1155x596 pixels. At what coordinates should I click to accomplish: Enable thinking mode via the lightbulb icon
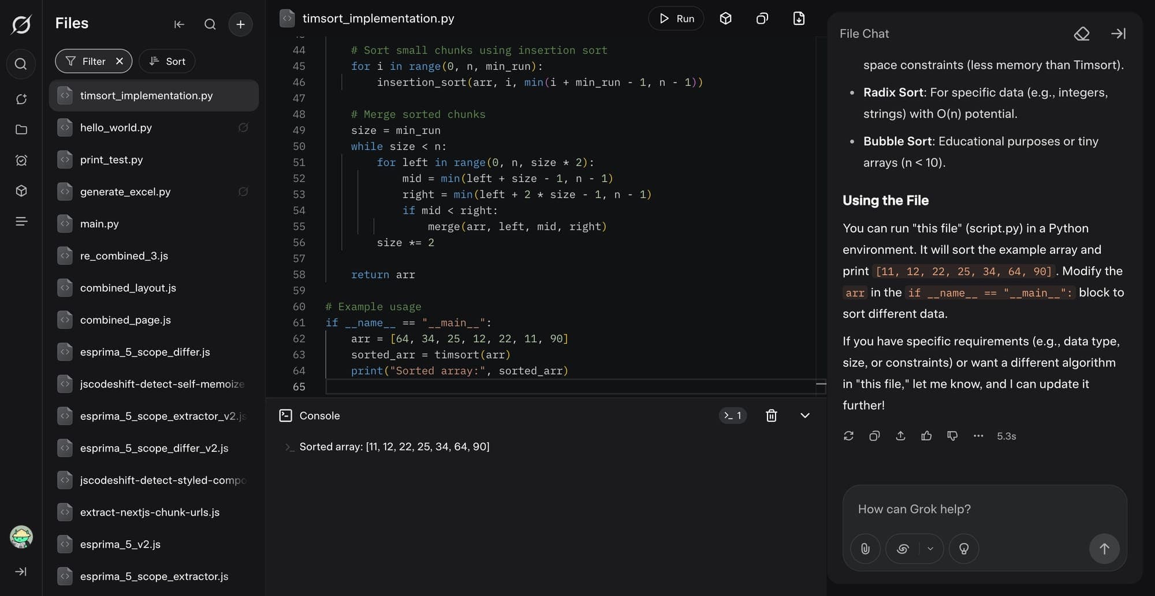[963, 549]
